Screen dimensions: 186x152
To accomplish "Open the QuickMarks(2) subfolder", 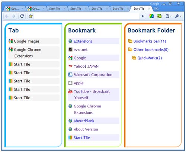I will coord(150,58).
